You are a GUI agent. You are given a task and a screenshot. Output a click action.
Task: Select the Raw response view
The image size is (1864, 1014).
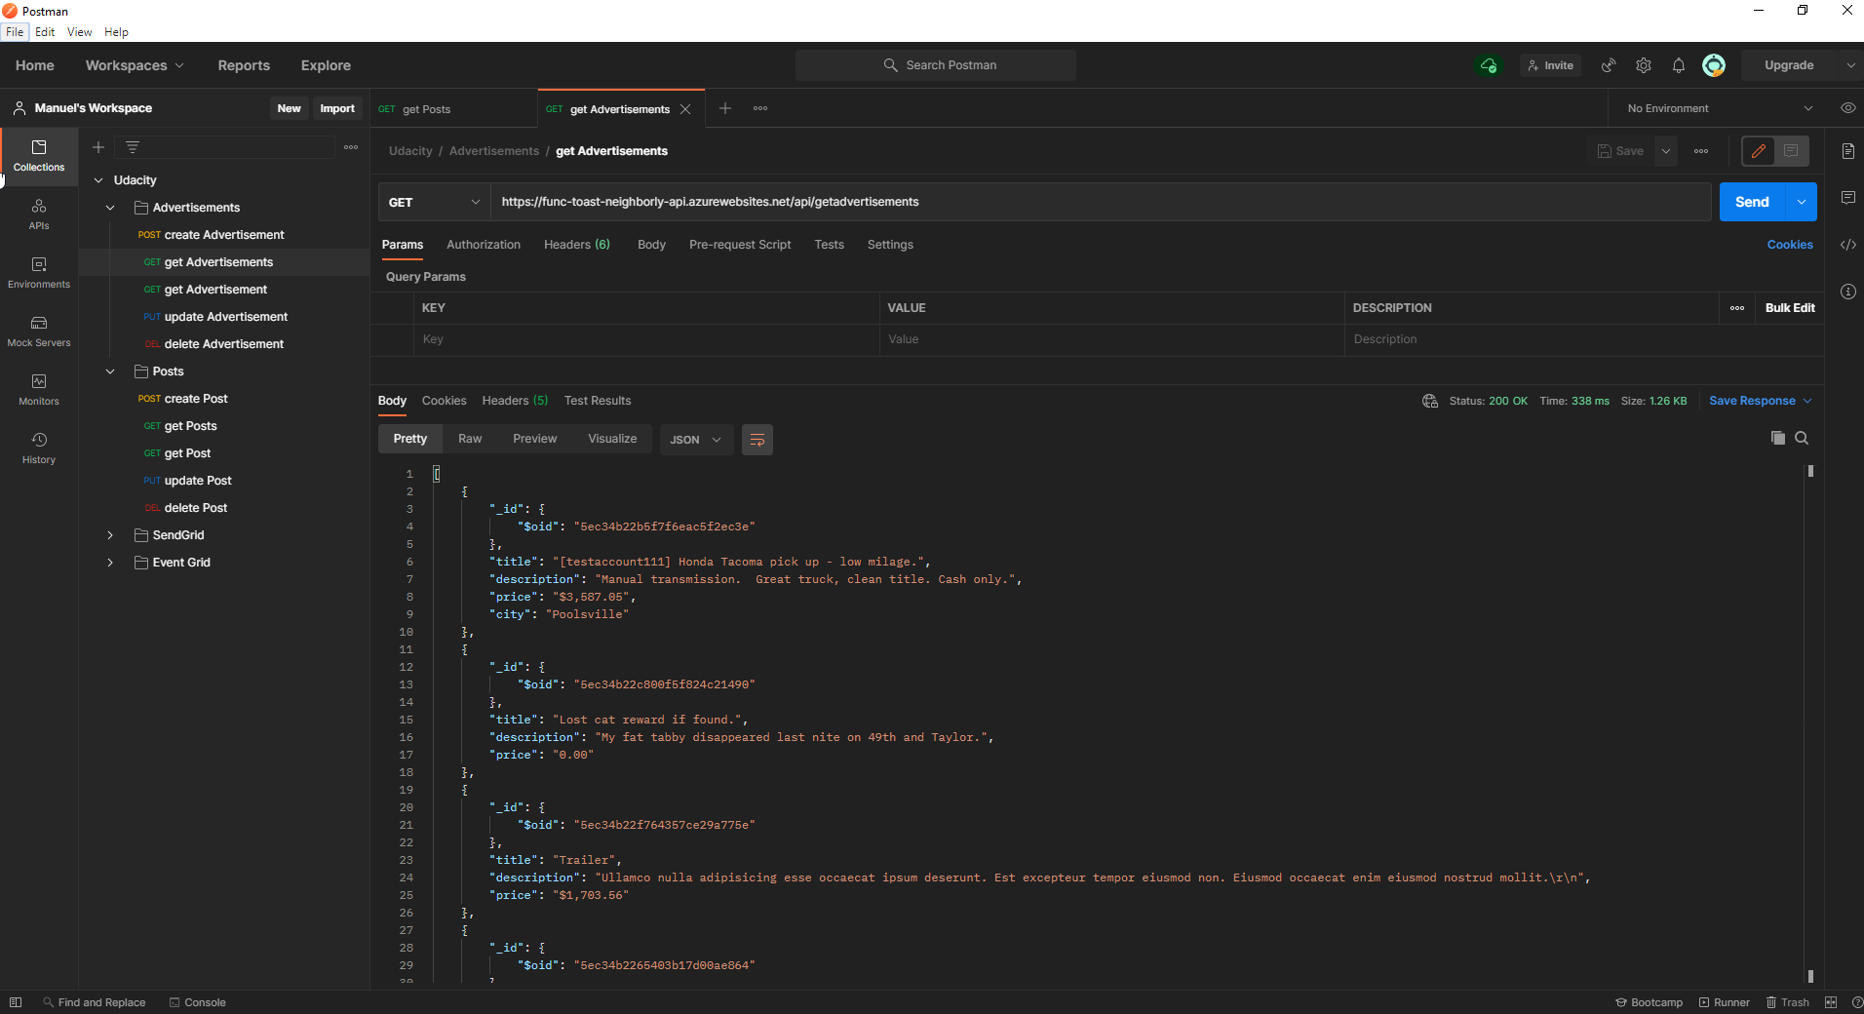470,439
